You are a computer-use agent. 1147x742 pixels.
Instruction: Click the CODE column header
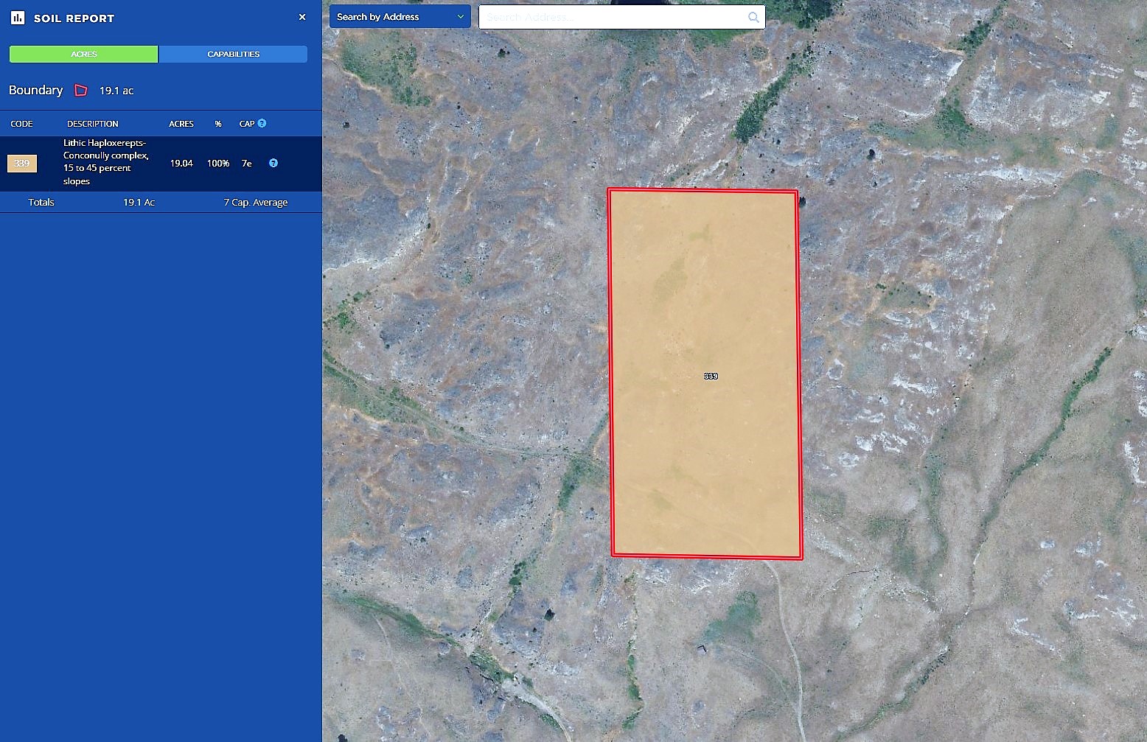pyautogui.click(x=21, y=124)
